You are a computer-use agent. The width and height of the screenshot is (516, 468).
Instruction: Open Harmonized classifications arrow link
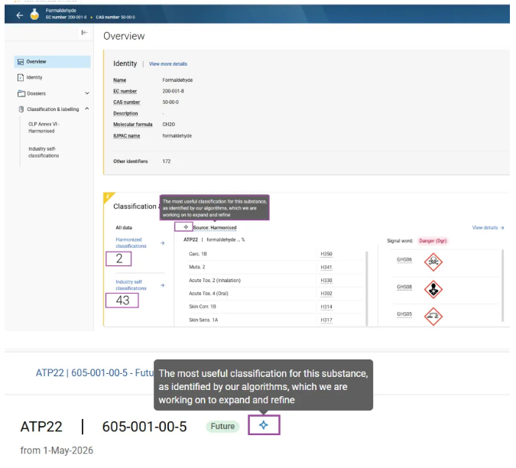click(161, 243)
